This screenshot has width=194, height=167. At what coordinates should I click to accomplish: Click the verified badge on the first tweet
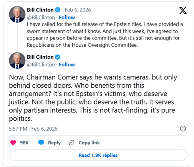point(58,10)
